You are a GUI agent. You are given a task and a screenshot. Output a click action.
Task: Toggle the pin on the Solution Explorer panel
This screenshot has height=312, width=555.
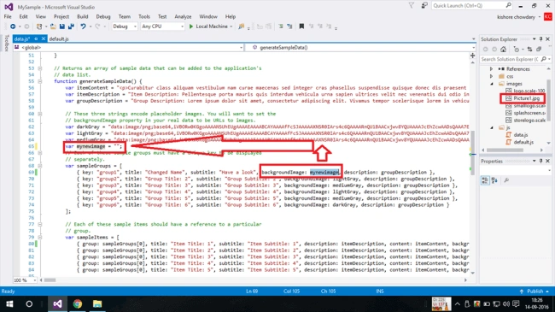(540, 39)
